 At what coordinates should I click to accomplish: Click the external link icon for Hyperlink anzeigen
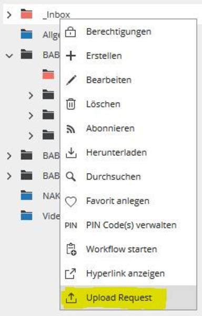pos(70,274)
